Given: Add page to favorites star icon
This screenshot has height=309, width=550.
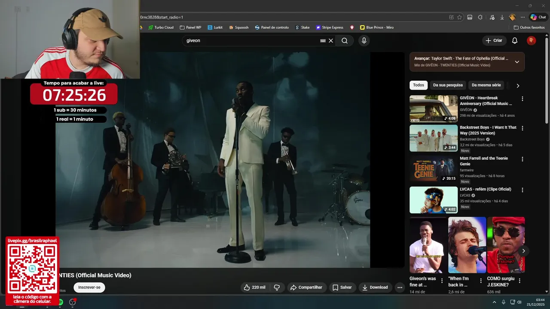Looking at the screenshot, I should tap(459, 17).
